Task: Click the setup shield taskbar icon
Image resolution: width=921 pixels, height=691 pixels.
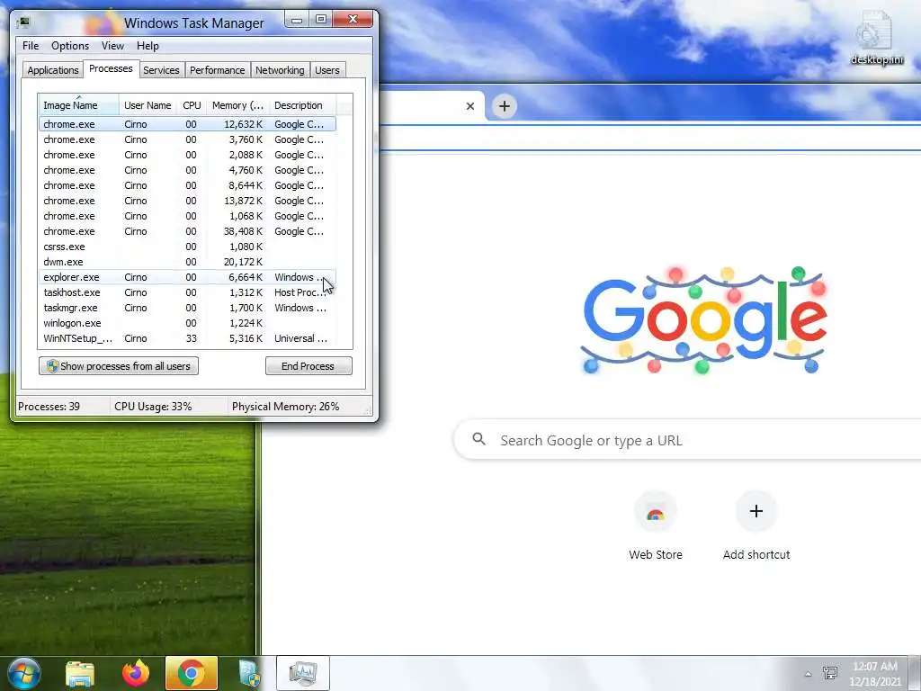Action: (x=249, y=673)
